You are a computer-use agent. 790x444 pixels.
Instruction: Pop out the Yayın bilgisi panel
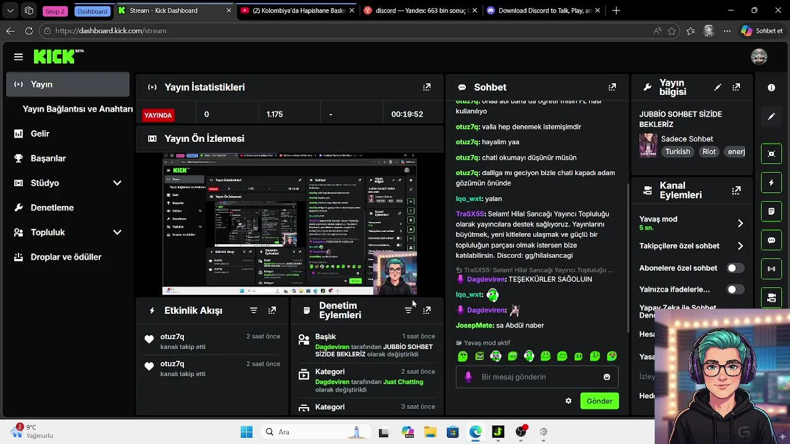(x=736, y=88)
